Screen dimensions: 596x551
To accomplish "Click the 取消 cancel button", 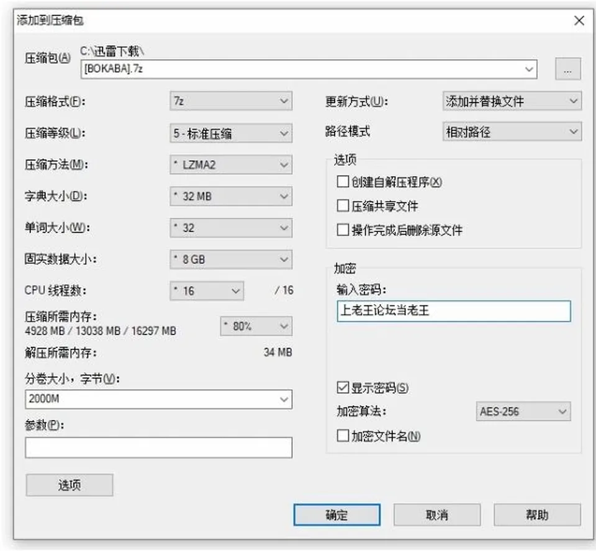I will coord(437,515).
